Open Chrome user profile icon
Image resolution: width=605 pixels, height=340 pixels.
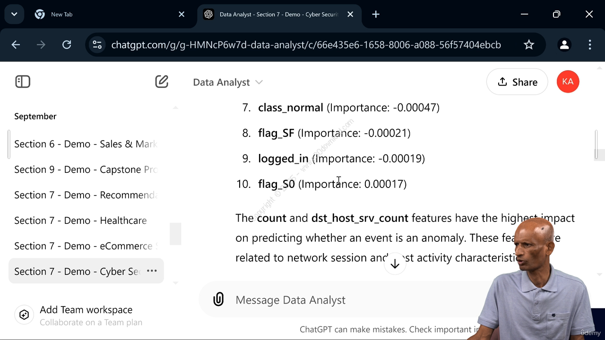coord(564,45)
